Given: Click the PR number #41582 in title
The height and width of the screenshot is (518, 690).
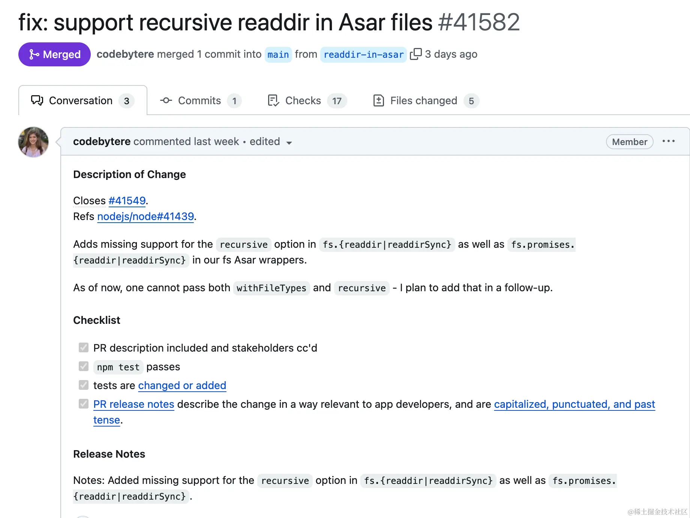Looking at the screenshot, I should [479, 22].
